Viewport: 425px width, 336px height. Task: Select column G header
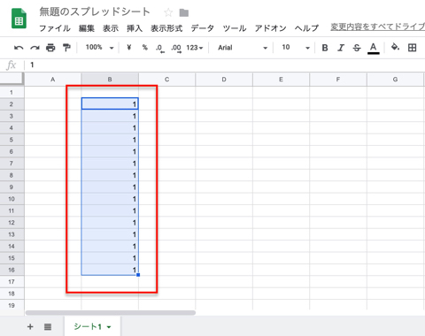point(395,80)
